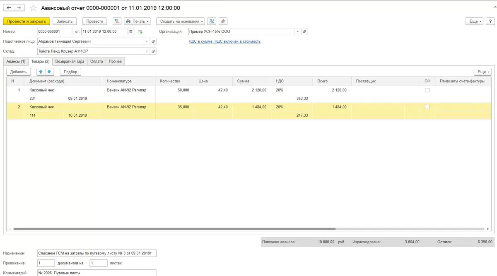Viewport: 497px width, 276px height.
Task: Click the back navigation arrow
Action: (9, 8)
